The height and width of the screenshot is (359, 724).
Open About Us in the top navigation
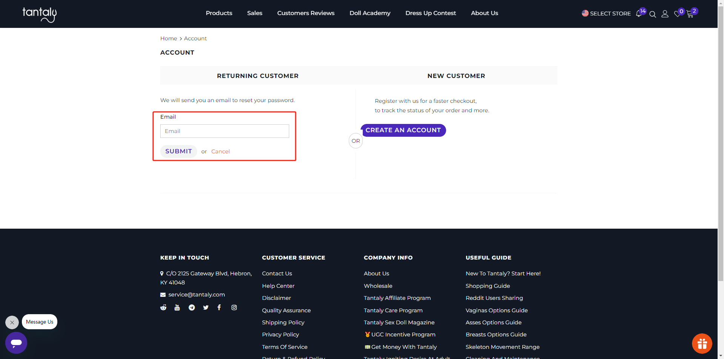click(485, 13)
